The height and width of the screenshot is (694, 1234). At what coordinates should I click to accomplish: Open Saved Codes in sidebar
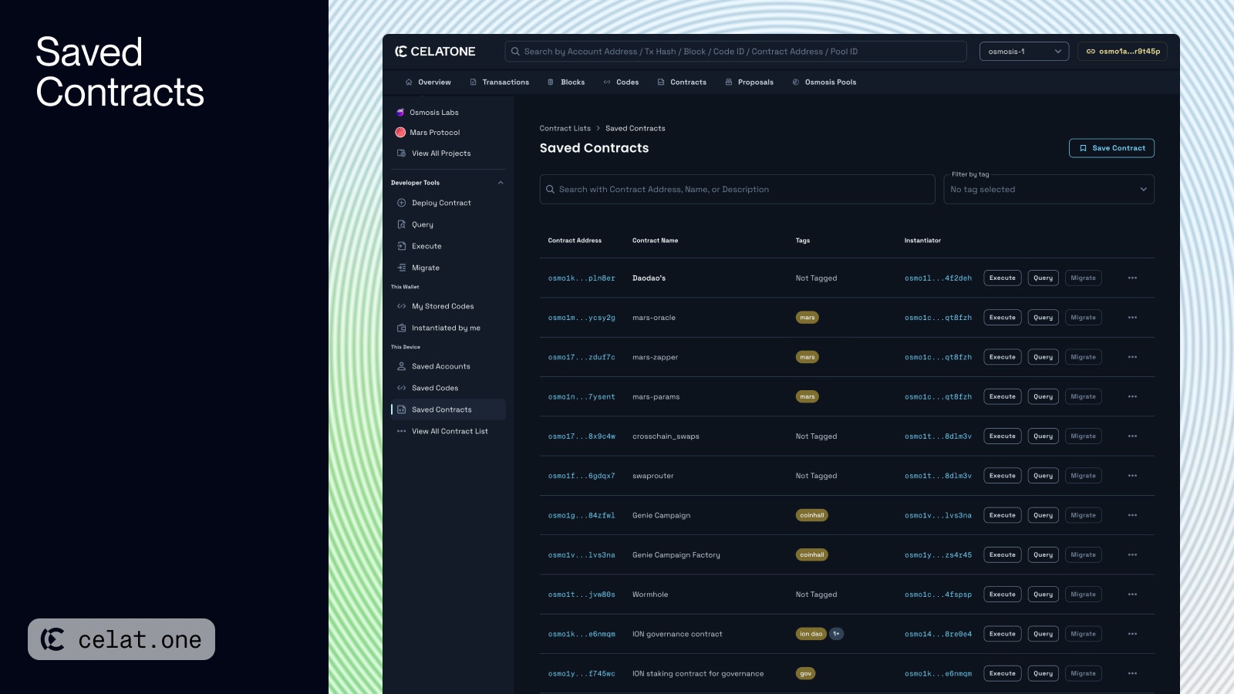coord(427,388)
